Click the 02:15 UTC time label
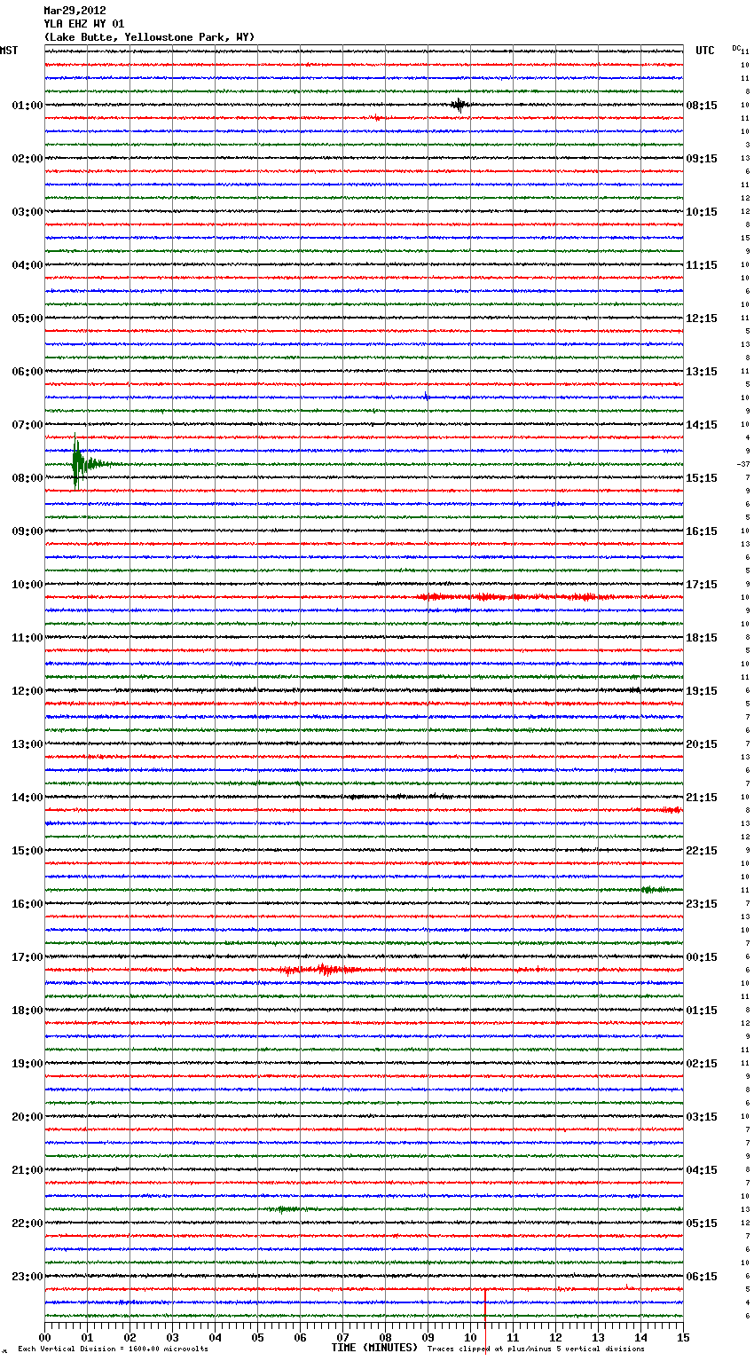The height and width of the screenshot is (1361, 754). pyautogui.click(x=702, y=1064)
